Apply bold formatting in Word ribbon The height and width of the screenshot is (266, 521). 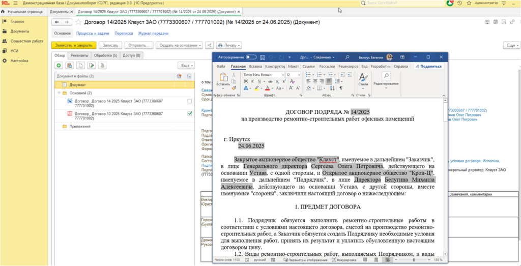[x=246, y=81]
